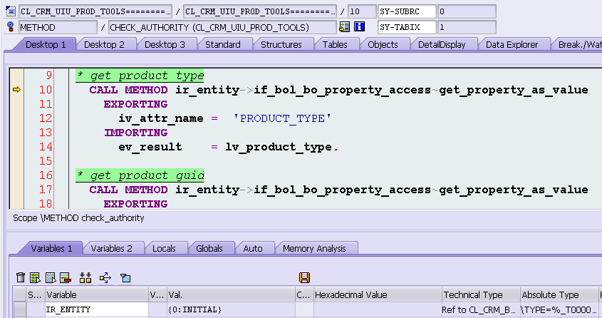This screenshot has height=318, width=602.
Task: Switch to the Desktop 2 tab
Action: coord(105,44)
